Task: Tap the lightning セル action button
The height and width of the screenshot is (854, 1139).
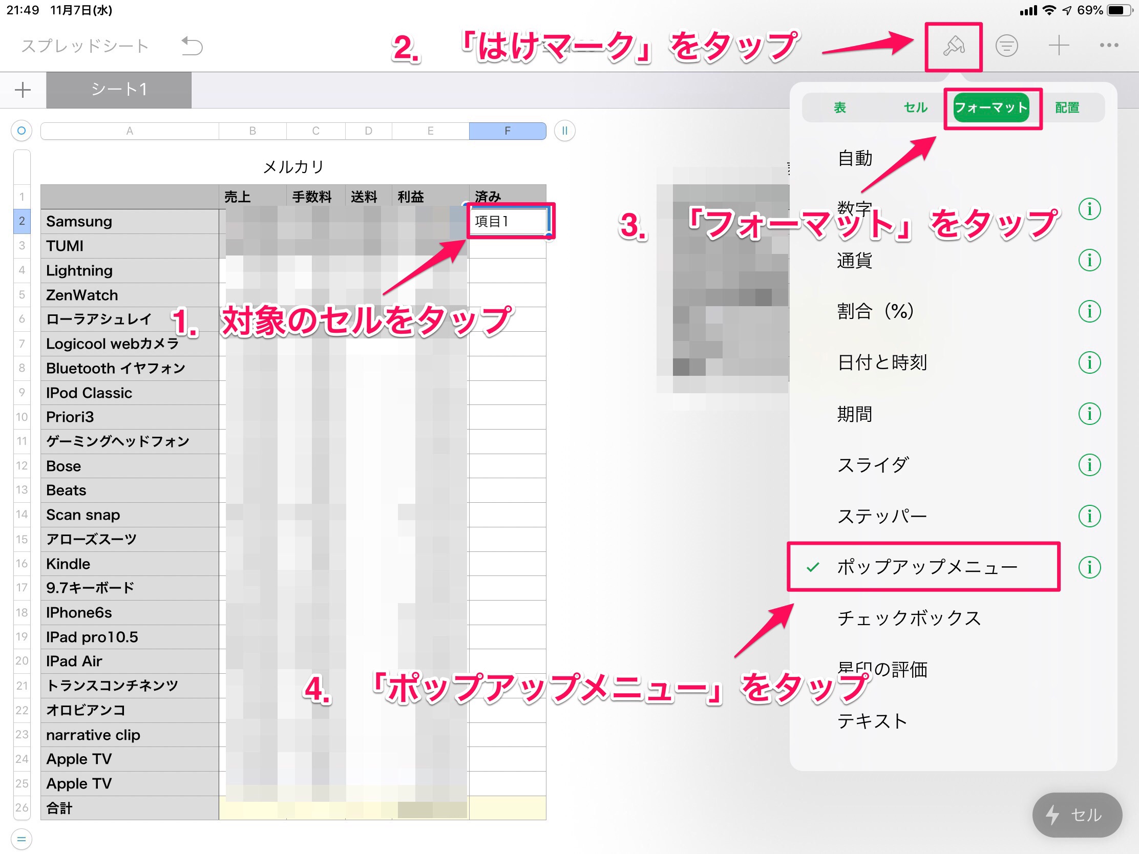Action: (x=1077, y=815)
